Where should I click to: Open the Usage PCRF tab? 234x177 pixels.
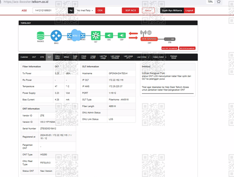coord(93,57)
